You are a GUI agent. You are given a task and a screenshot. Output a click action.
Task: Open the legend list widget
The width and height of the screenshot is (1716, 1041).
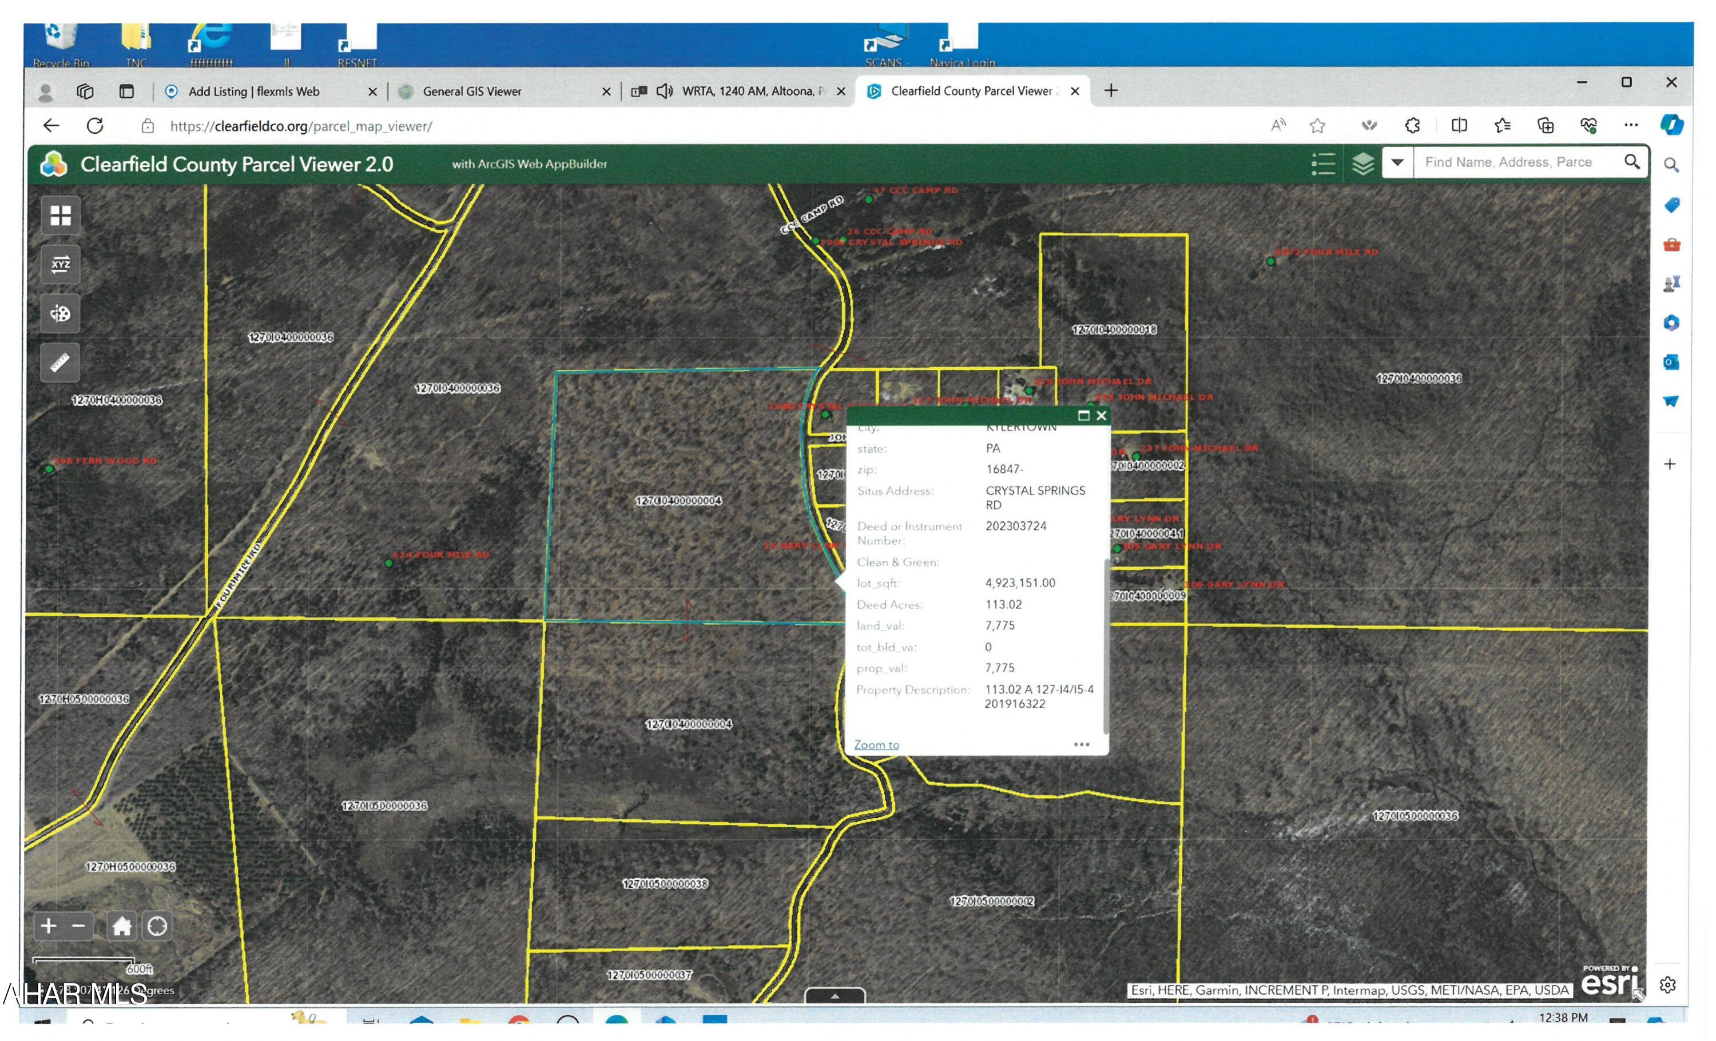[x=1323, y=163]
